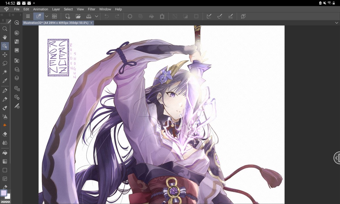The width and height of the screenshot is (340, 204).
Task: Select the Brush tool
Action: (x=5, y=108)
